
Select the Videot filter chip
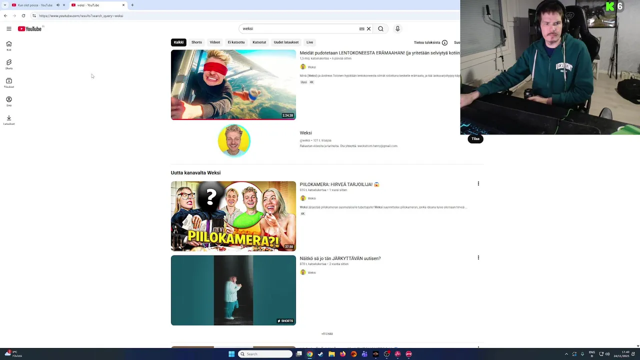coord(215,42)
